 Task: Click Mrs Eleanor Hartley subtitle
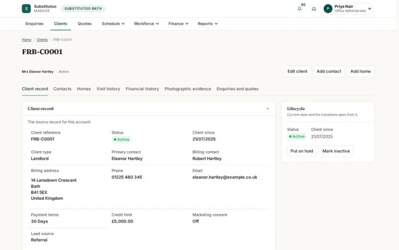click(38, 72)
